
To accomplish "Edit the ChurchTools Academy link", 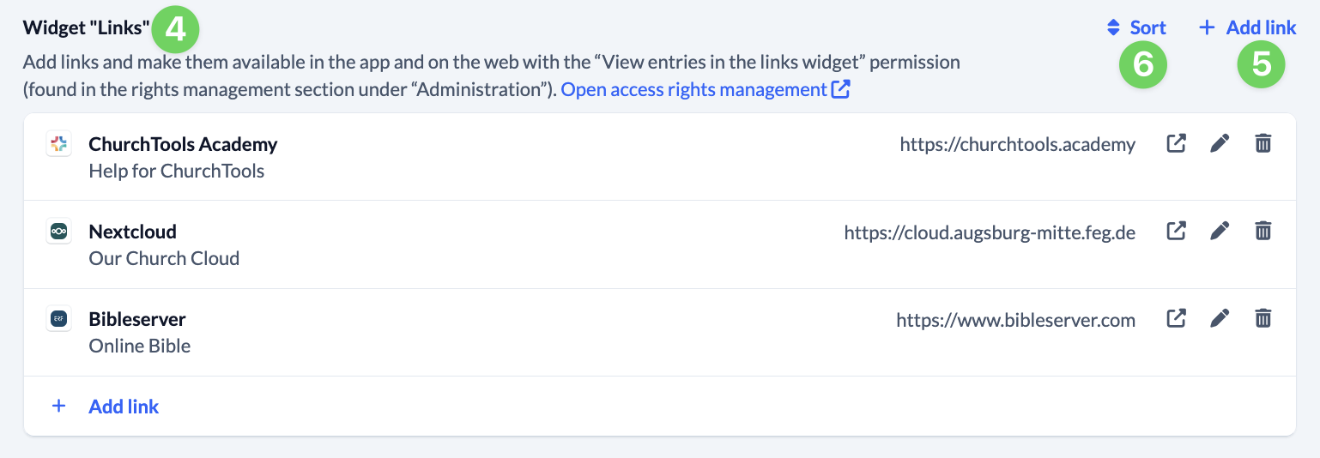I will (x=1220, y=143).
